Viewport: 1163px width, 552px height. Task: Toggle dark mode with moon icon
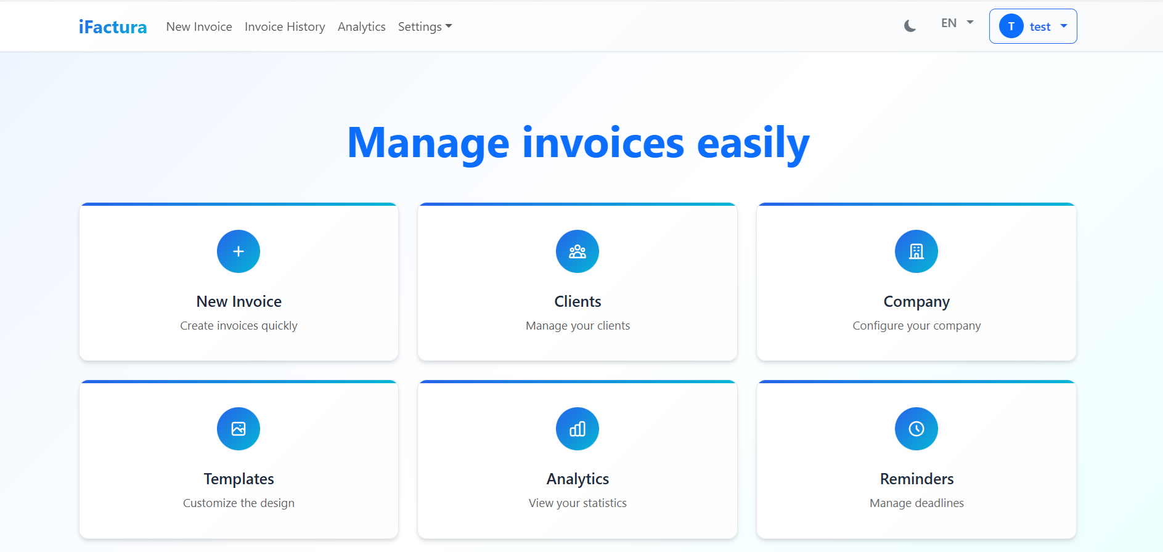(x=910, y=26)
